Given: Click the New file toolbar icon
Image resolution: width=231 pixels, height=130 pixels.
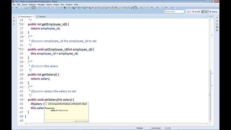Looking at the screenshot, I should tap(14, 8).
